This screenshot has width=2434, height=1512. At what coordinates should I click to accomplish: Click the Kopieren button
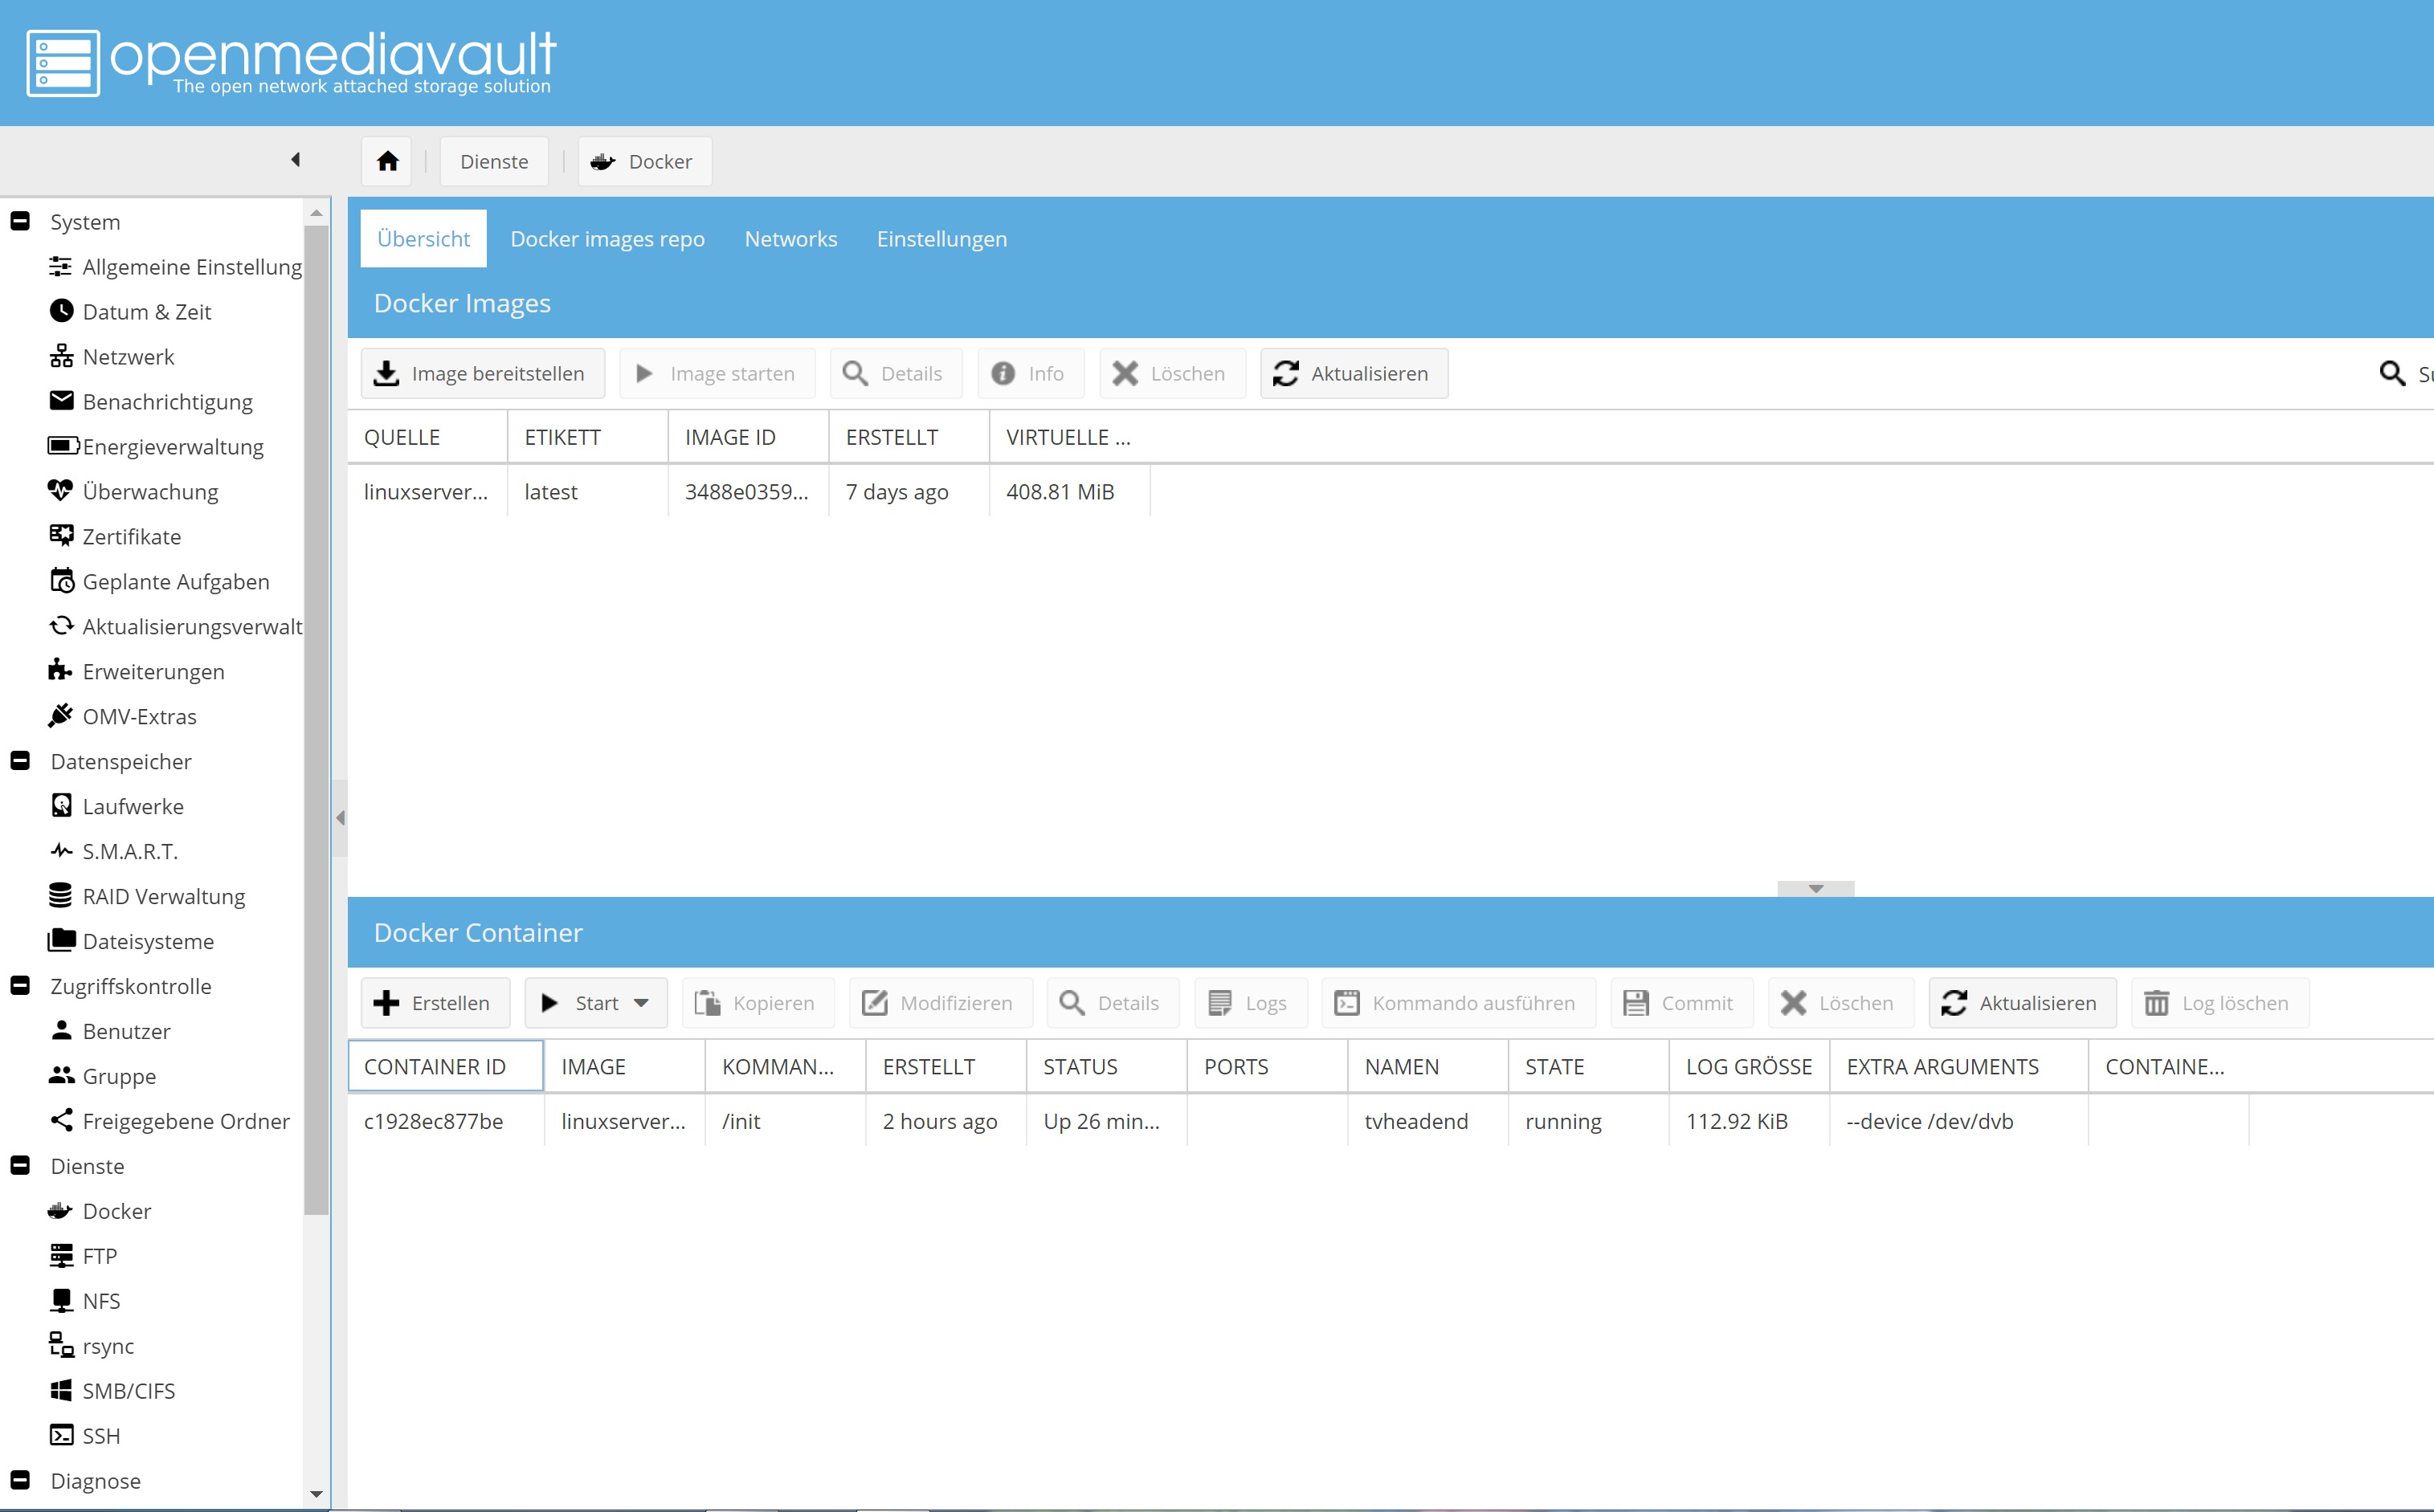[x=758, y=1004]
